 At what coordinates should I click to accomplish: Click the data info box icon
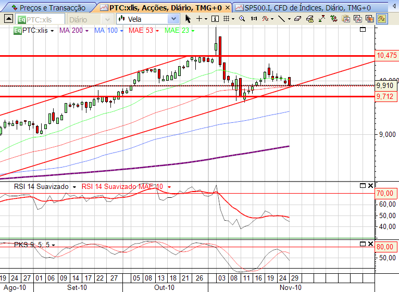[x=215, y=19]
